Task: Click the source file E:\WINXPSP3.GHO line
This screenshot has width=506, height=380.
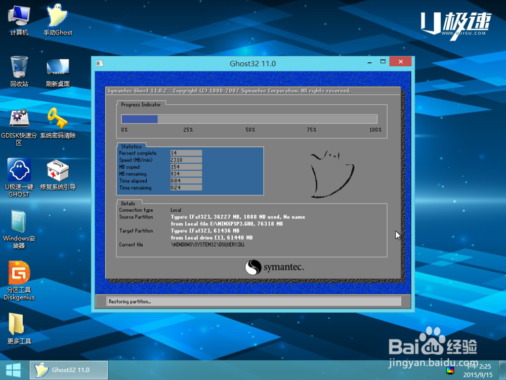Action: point(227,224)
